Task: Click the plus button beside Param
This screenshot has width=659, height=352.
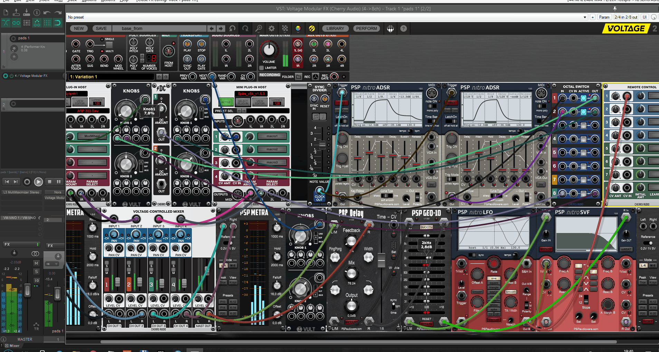Action: 593,17
